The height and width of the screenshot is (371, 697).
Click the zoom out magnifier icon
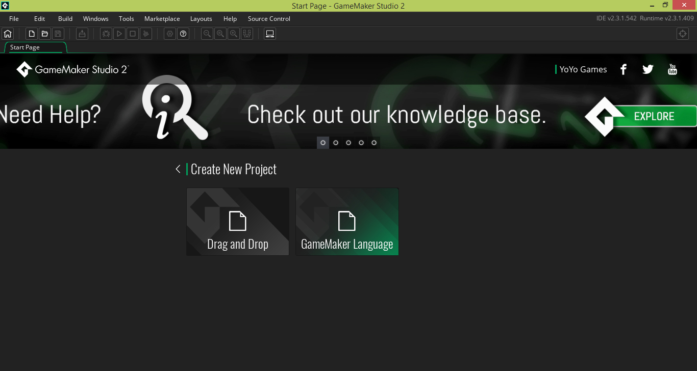point(207,34)
